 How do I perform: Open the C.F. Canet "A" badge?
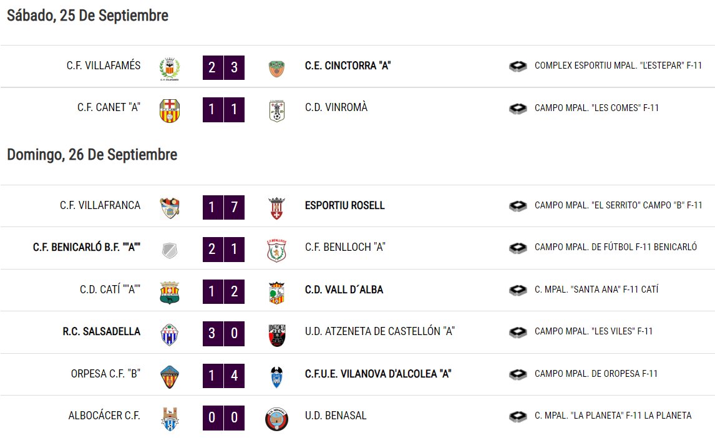[x=170, y=111]
